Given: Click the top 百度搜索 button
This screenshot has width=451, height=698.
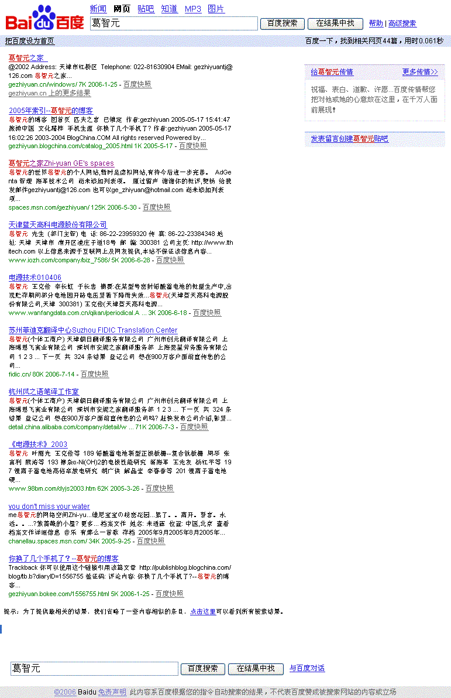Looking at the screenshot, I should 283,23.
